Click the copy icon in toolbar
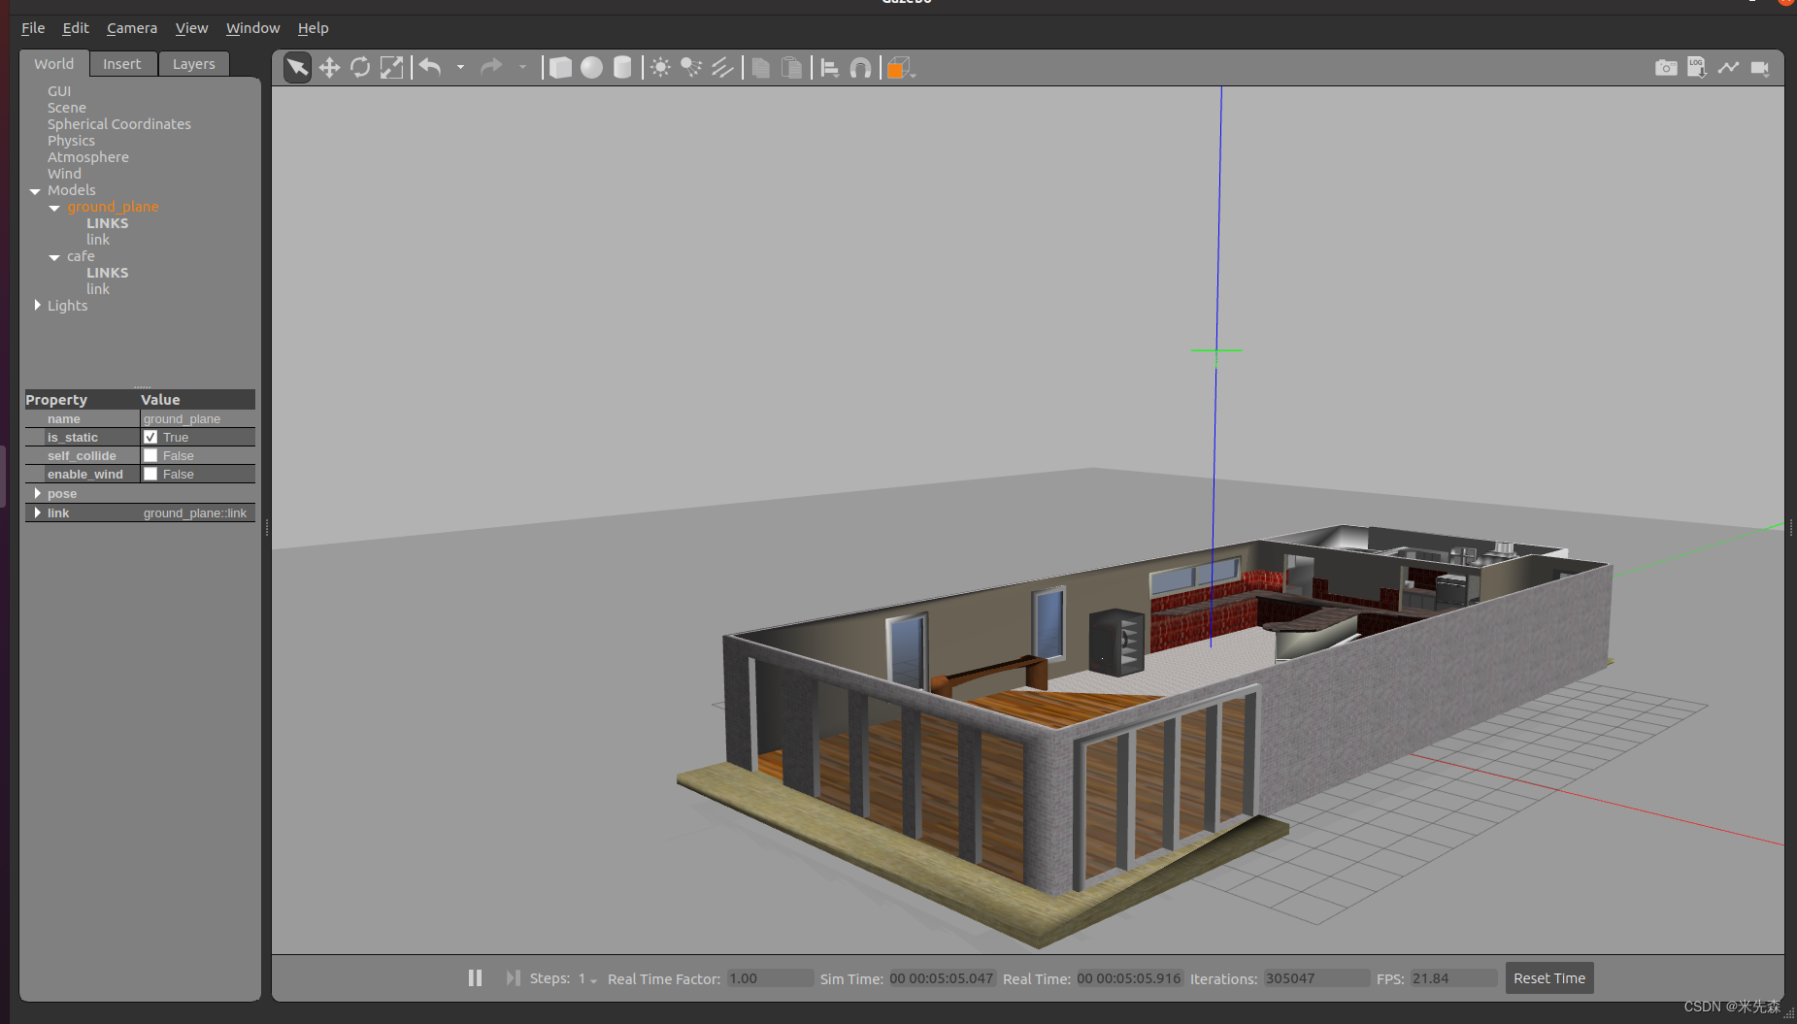Screen dimensions: 1797x1024 (760, 67)
